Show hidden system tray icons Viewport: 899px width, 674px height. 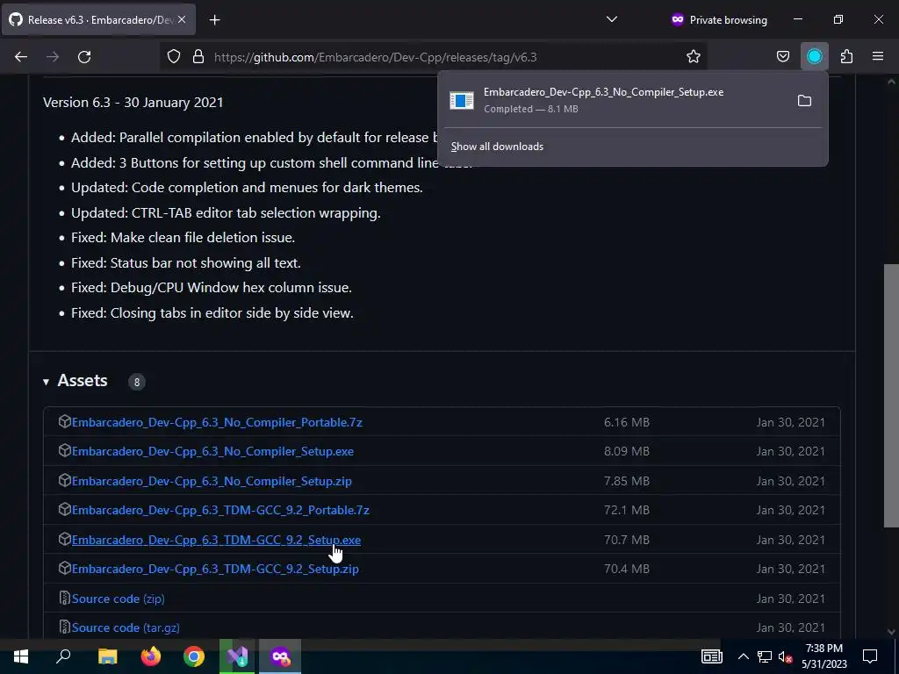coord(743,656)
